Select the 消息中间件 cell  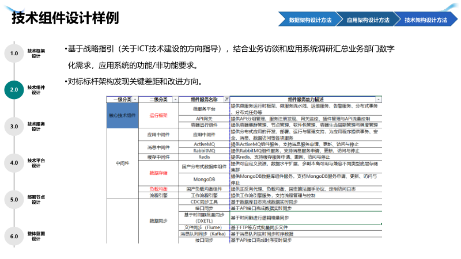click(x=158, y=147)
